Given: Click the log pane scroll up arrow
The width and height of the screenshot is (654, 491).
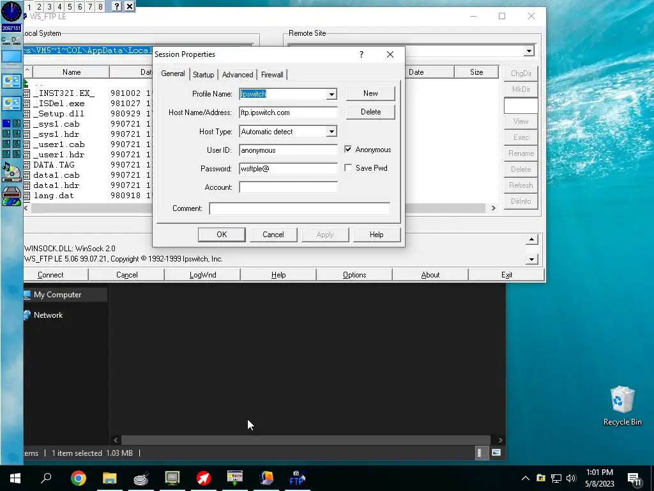Looking at the screenshot, I should [531, 239].
